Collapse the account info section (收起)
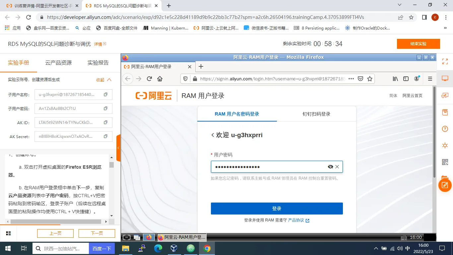Image resolution: width=453 pixels, height=255 pixels. 104,80
